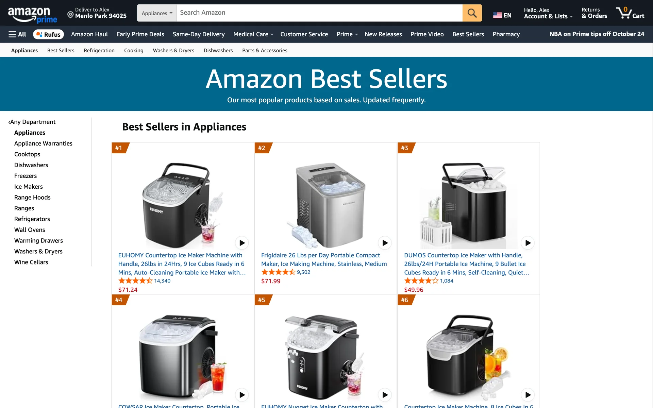Select the US flag EN language selector

point(502,15)
